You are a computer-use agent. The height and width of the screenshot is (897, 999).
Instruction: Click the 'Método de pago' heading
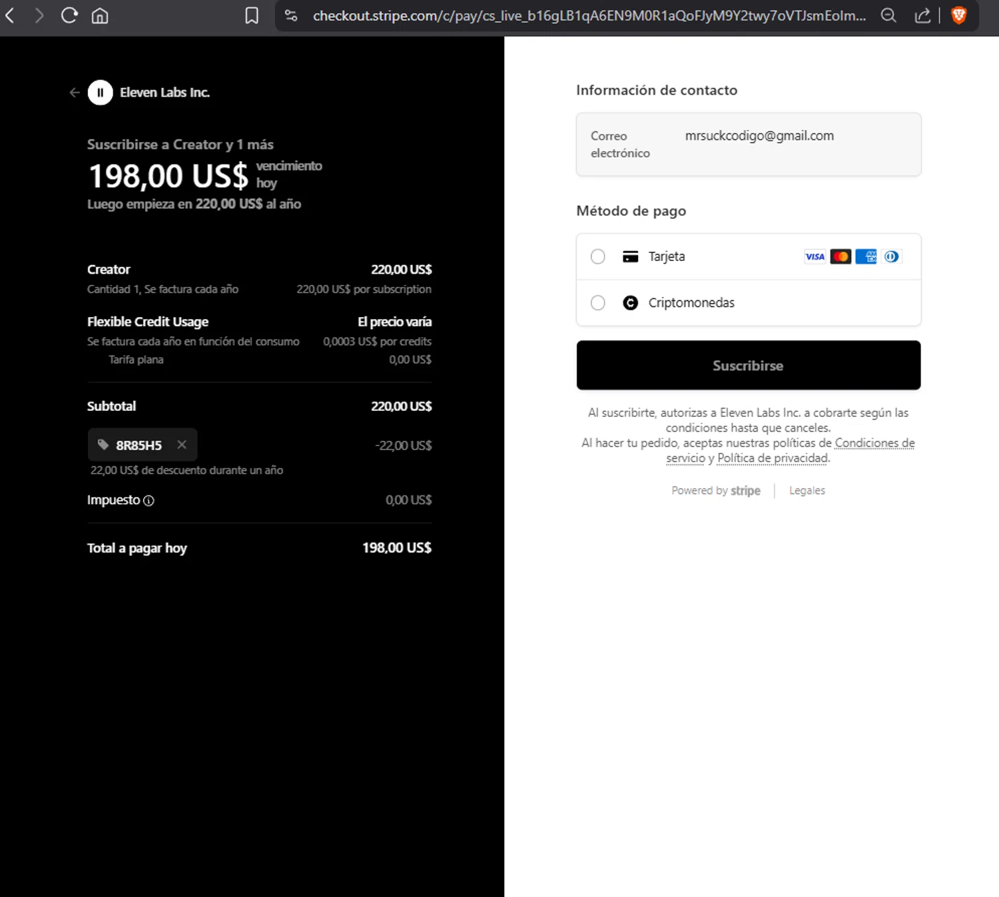click(x=631, y=211)
